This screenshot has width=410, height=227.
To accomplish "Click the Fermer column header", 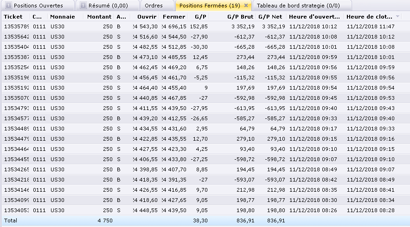I will point(174,17).
